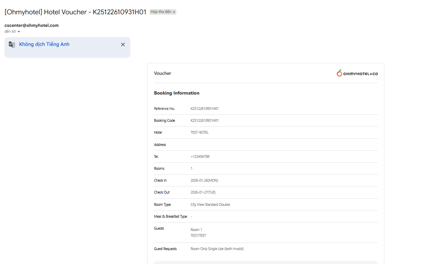Image resolution: width=436 pixels, height=264 pixels.
Task: Dismiss the translation banner
Action: point(123,45)
